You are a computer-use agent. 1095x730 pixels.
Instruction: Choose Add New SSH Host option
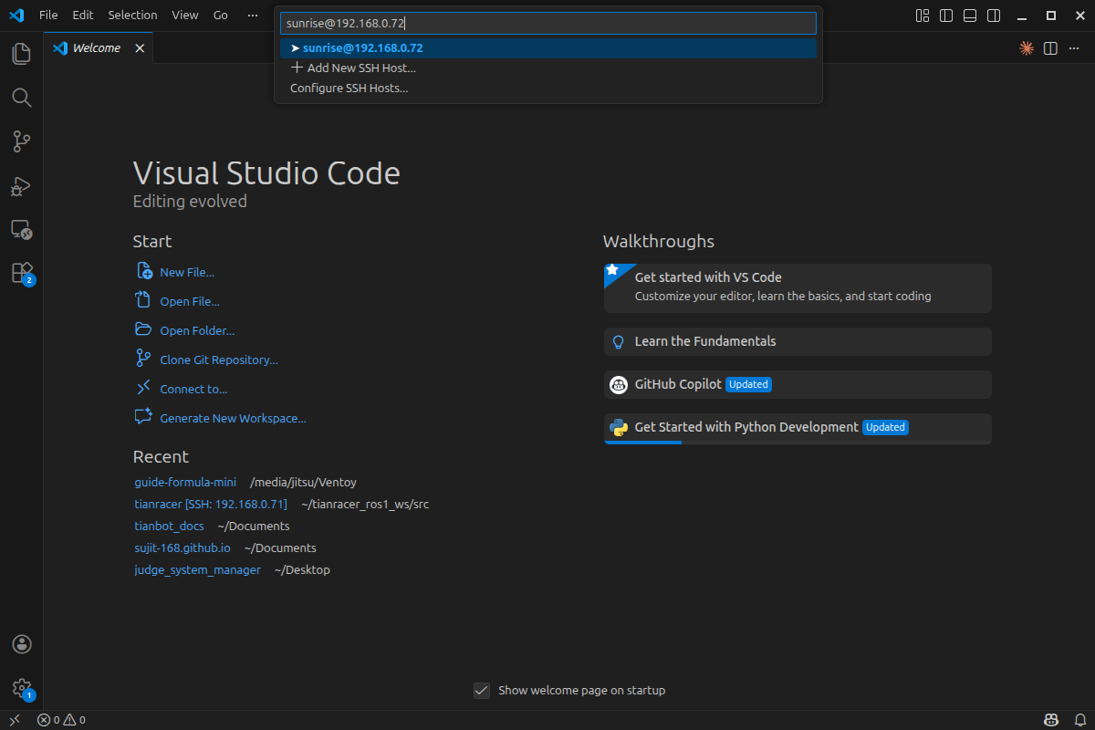(x=360, y=68)
